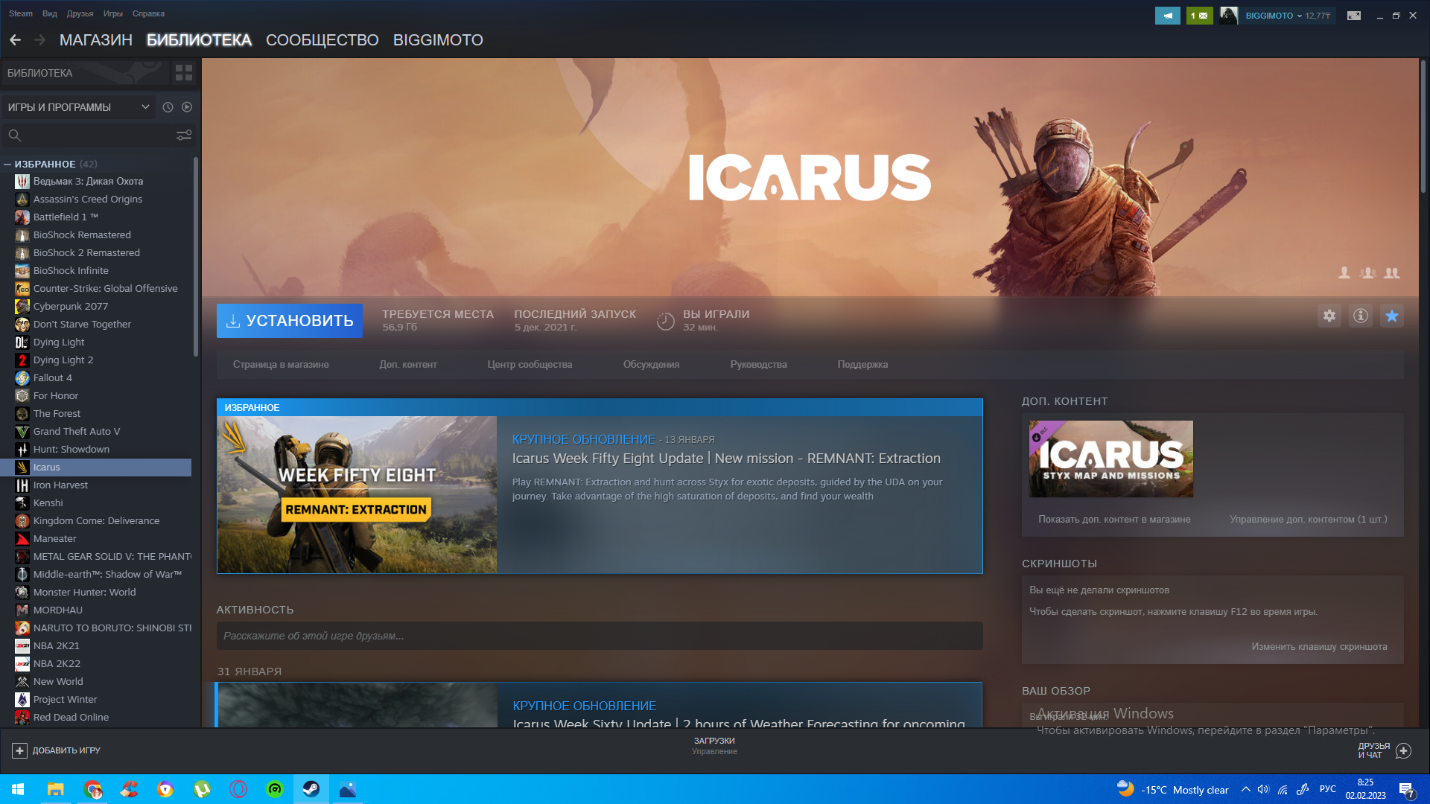Click the game list scrollbar
1430x804 pixels.
(196, 257)
